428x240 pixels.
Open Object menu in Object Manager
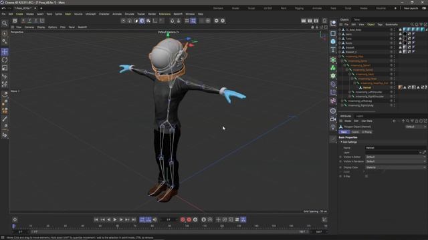[370, 25]
